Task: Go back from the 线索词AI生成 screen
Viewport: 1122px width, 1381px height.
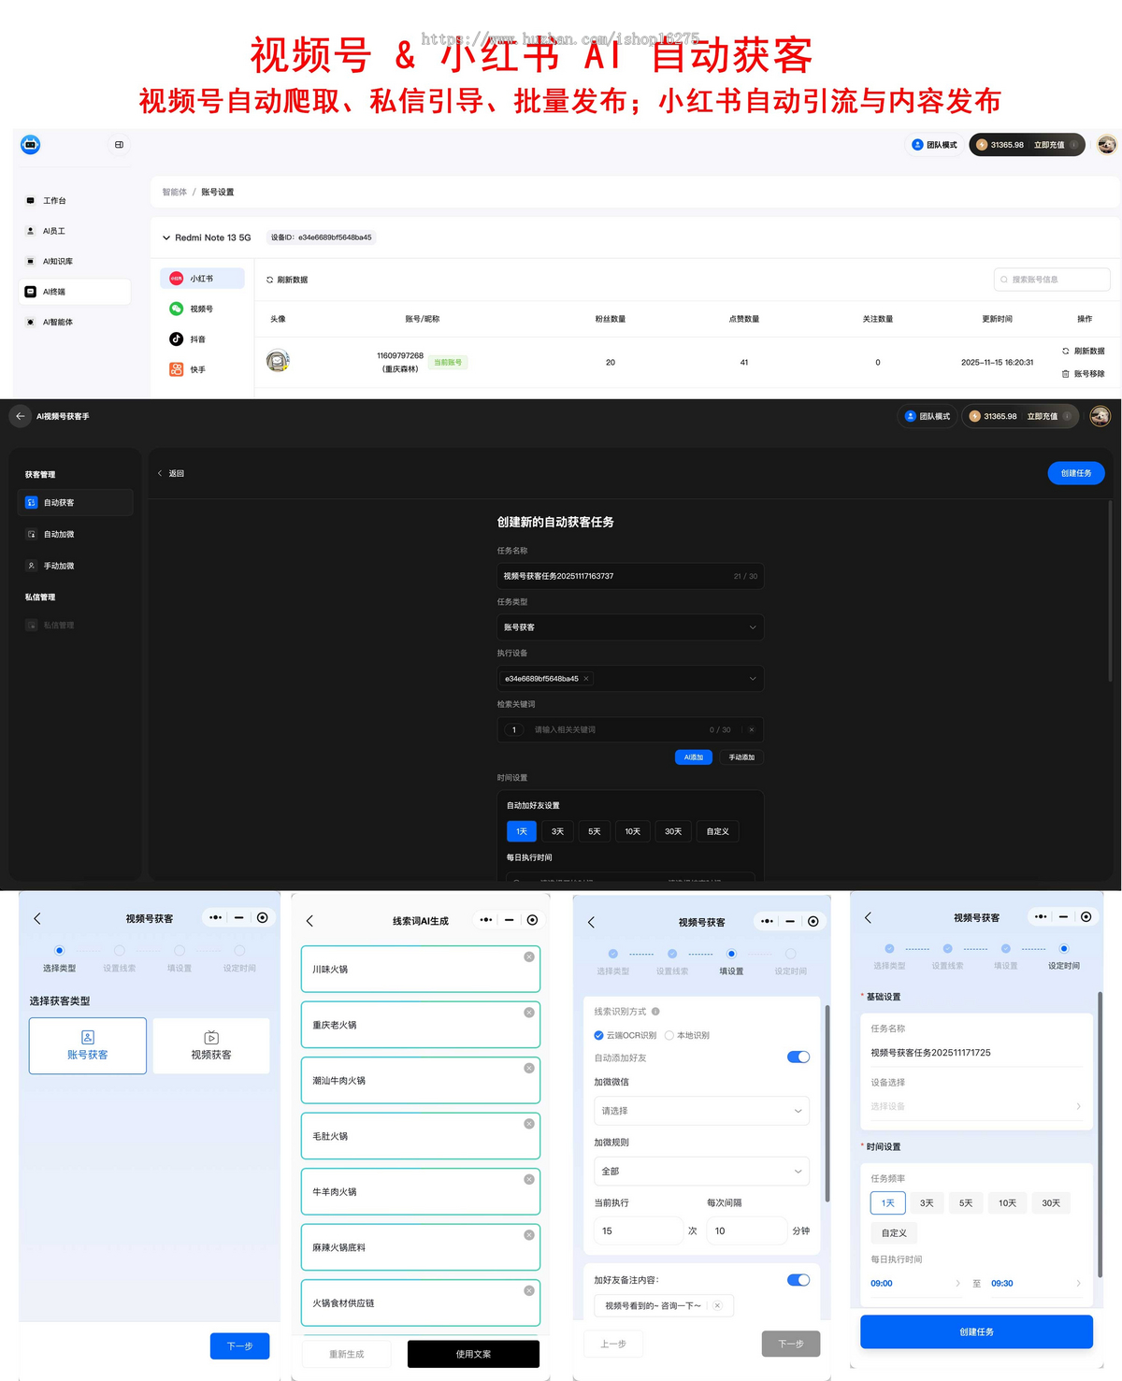Action: 309,921
